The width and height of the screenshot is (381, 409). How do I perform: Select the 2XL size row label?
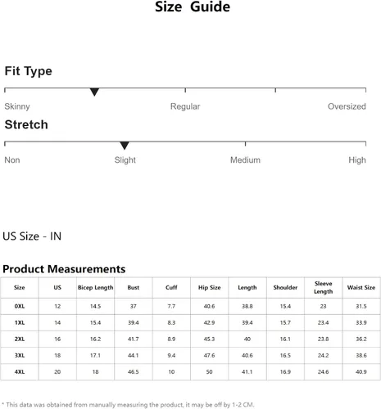(x=20, y=339)
